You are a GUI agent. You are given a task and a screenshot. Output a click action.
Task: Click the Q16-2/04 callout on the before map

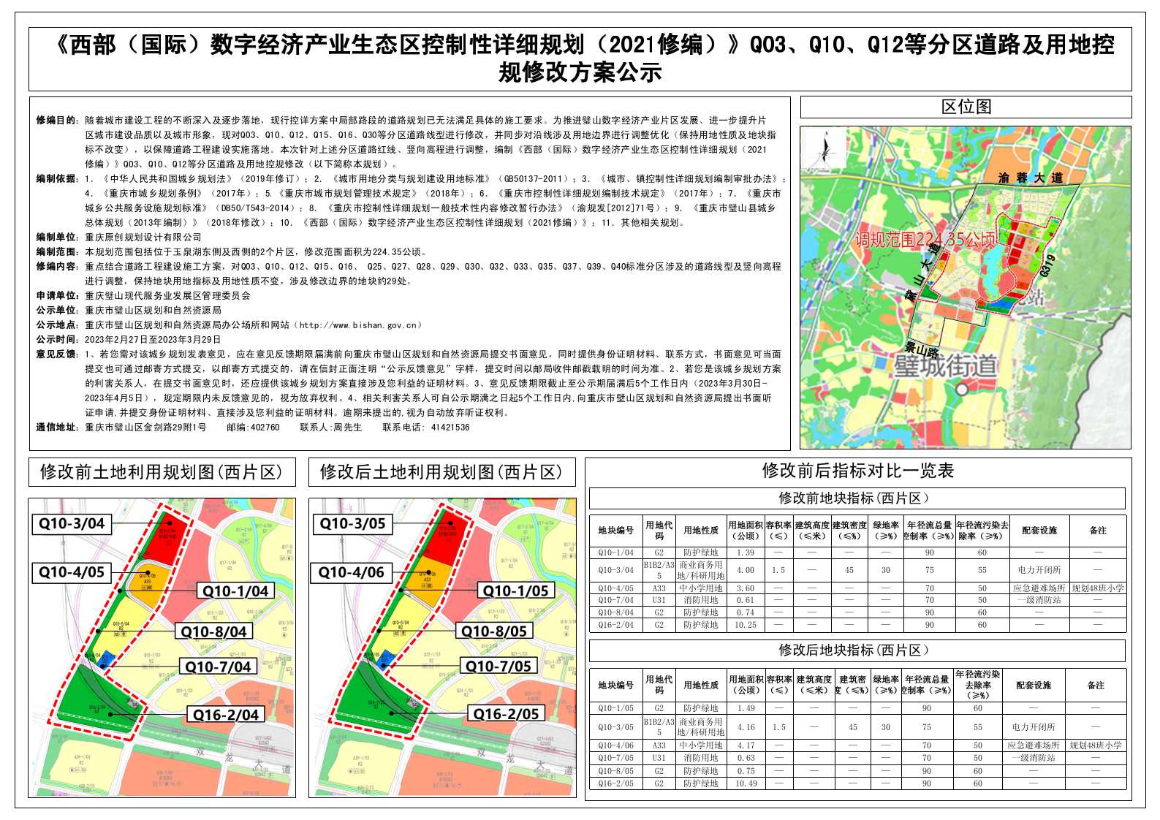(x=225, y=715)
